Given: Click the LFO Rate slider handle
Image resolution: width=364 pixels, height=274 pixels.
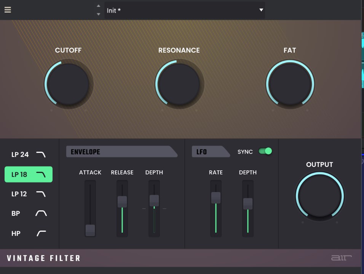Looking at the screenshot, I should (216, 197).
